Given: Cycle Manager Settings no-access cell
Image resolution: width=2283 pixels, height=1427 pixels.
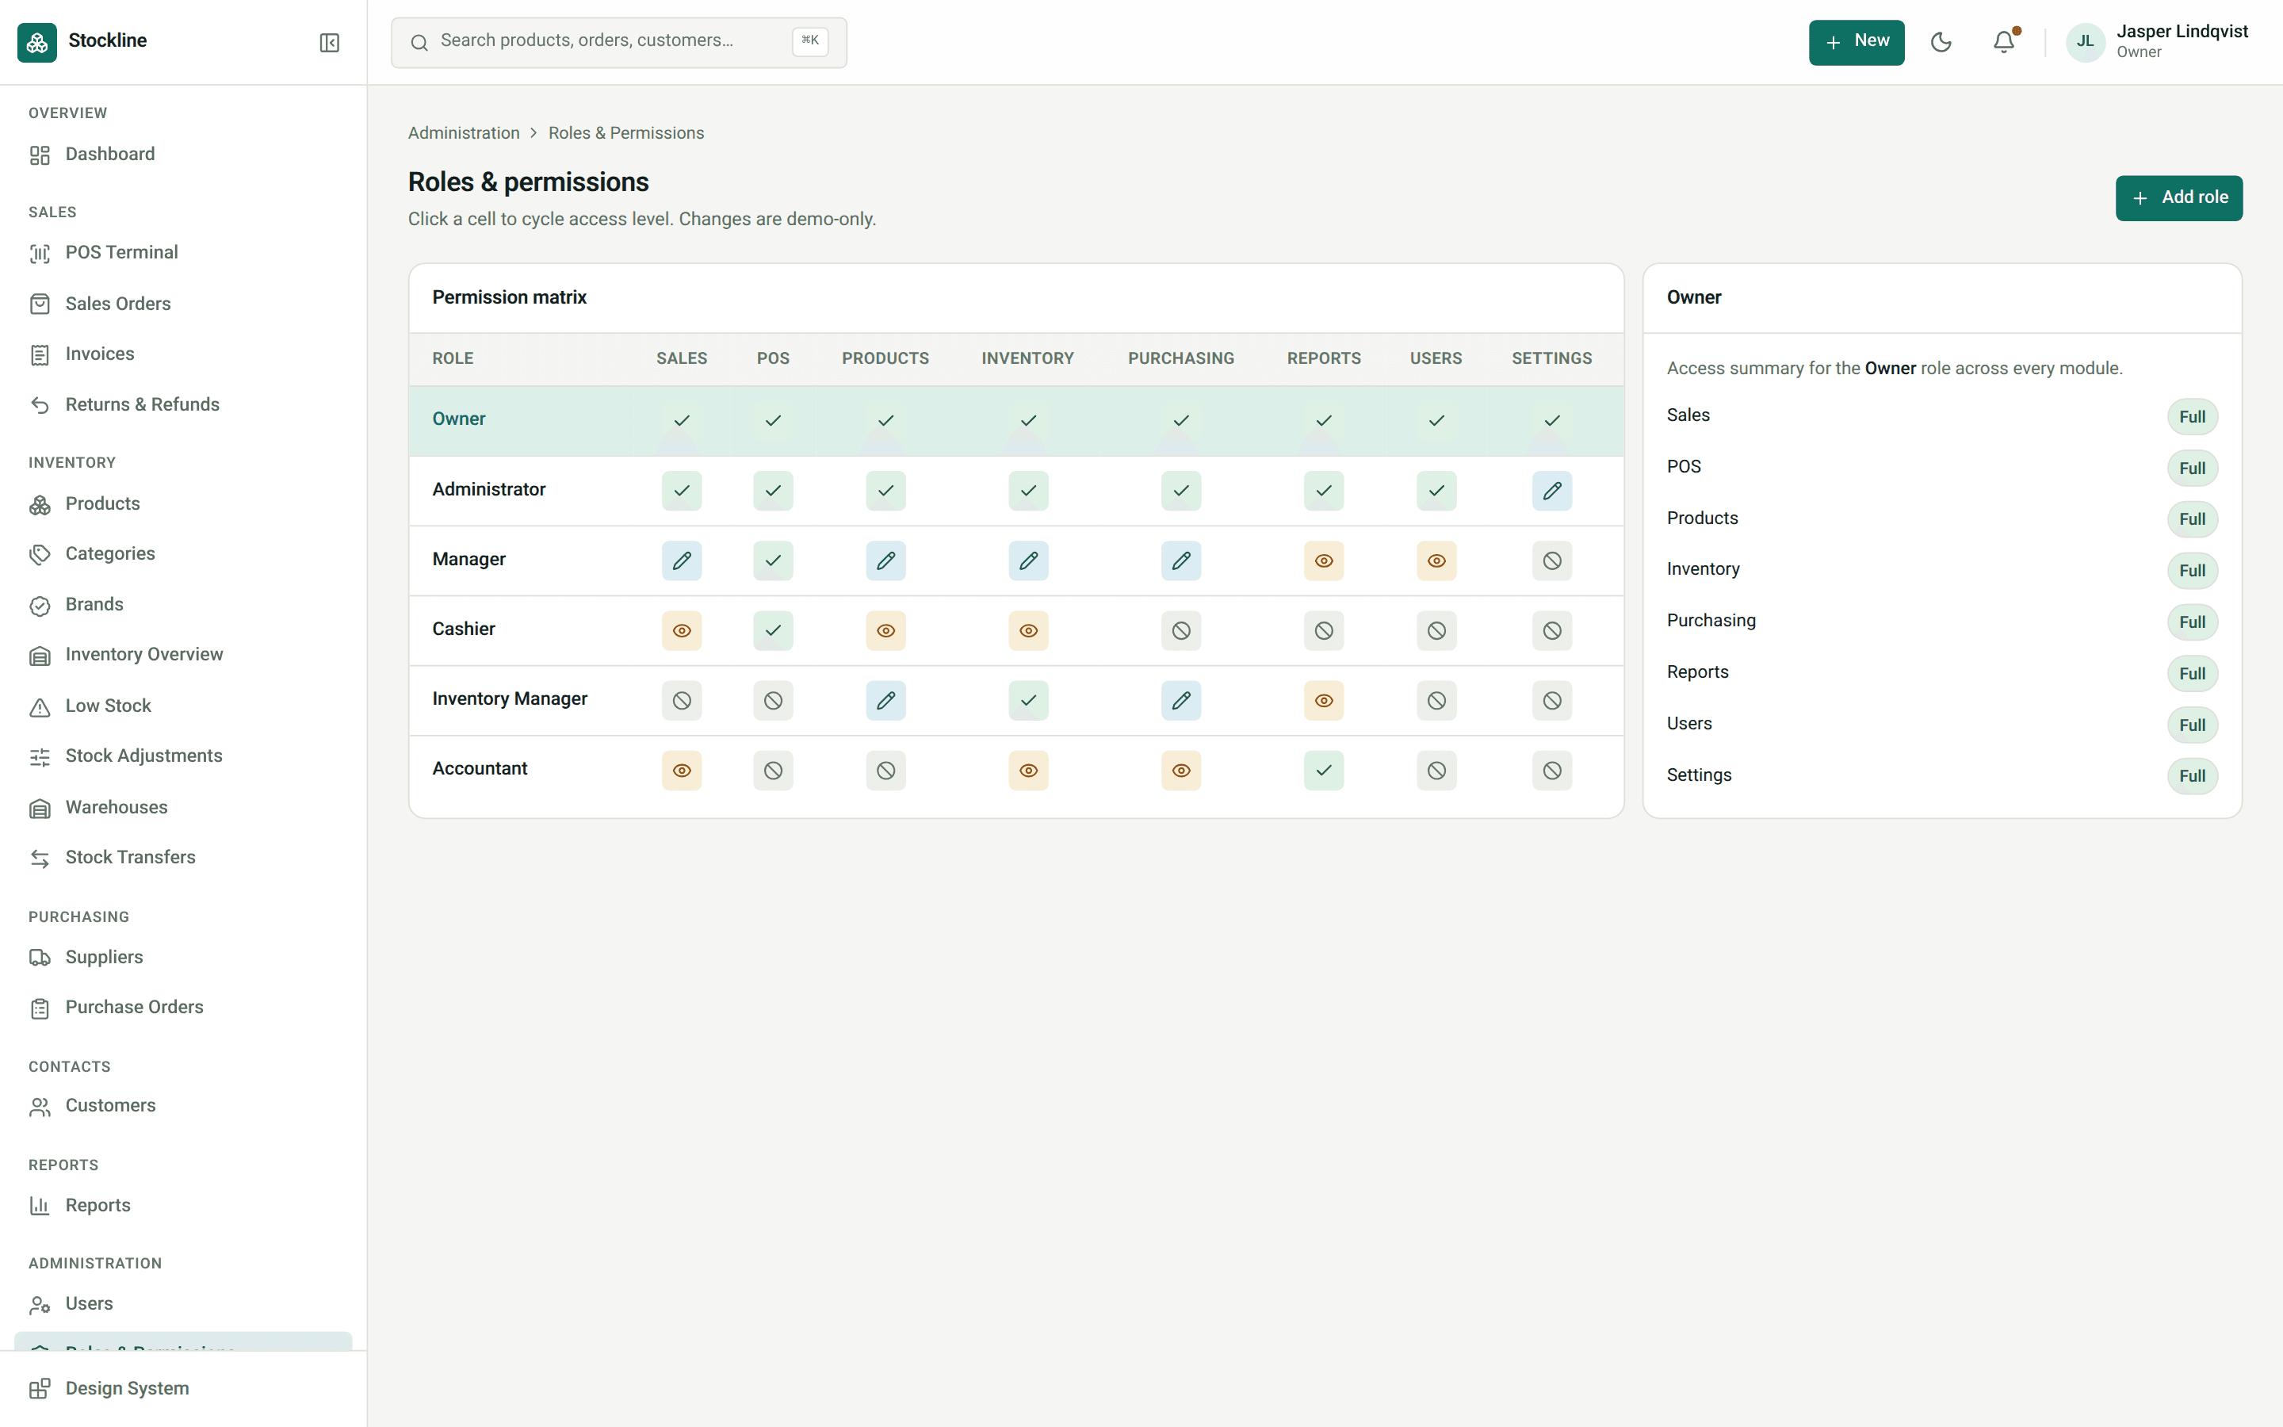Looking at the screenshot, I should tap(1552, 560).
